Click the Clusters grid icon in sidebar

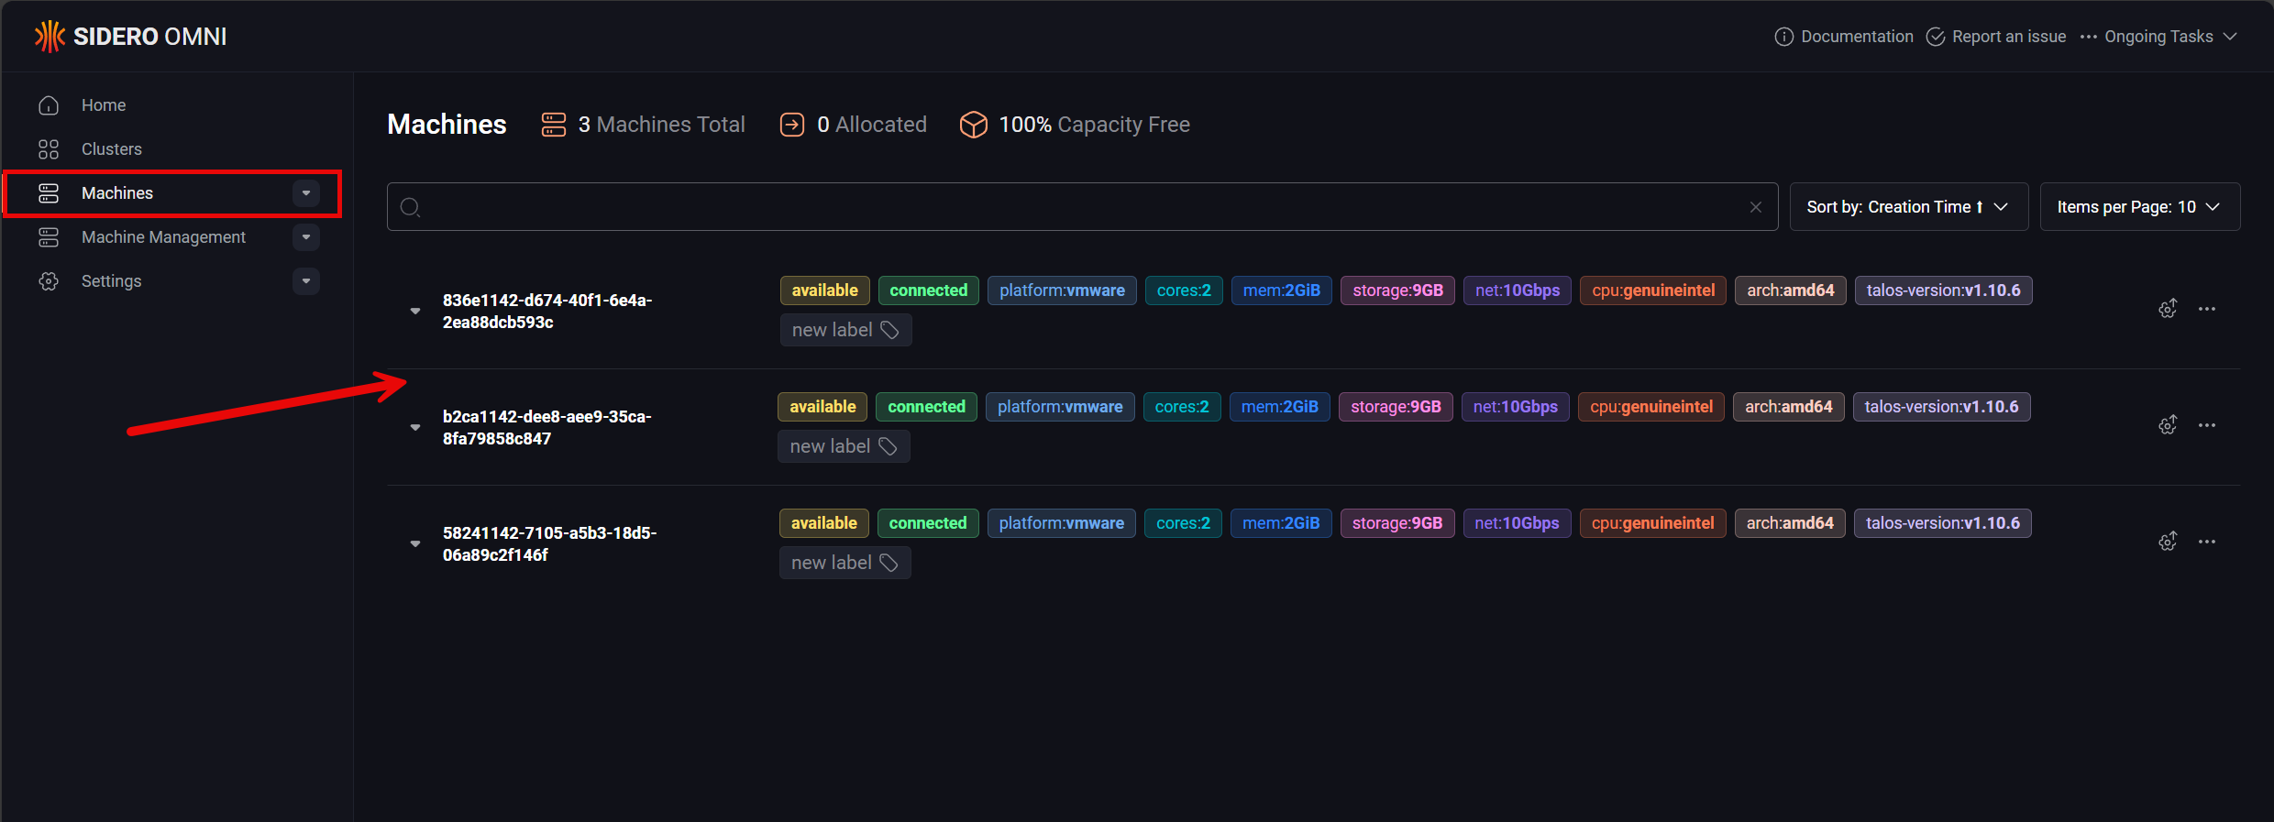[49, 149]
